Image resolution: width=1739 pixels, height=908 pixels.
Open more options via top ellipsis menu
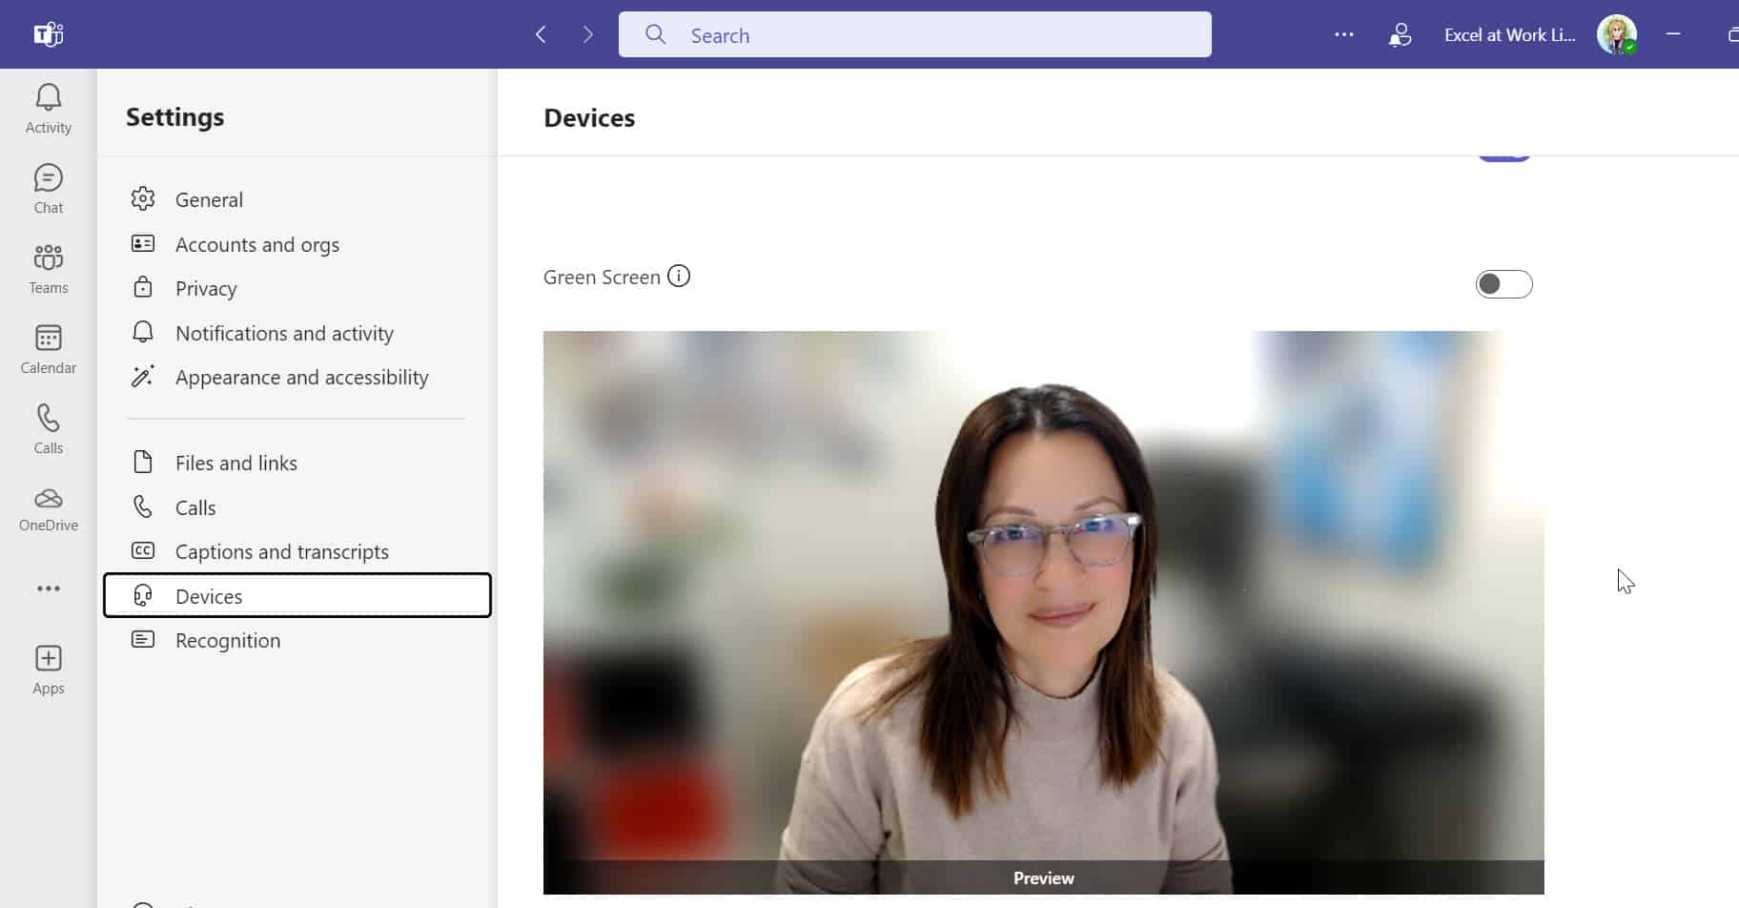point(1344,33)
